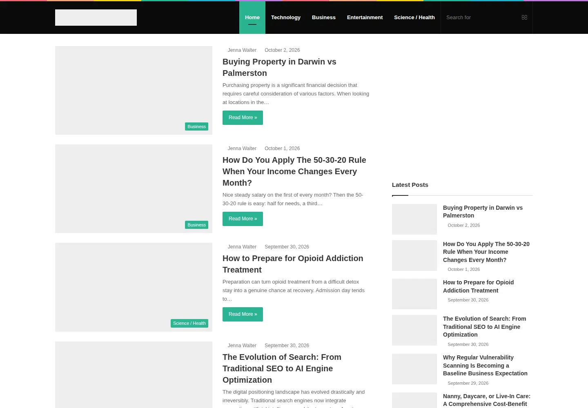Click the search magnifier icon in header
The width and height of the screenshot is (588, 408).
point(524,18)
